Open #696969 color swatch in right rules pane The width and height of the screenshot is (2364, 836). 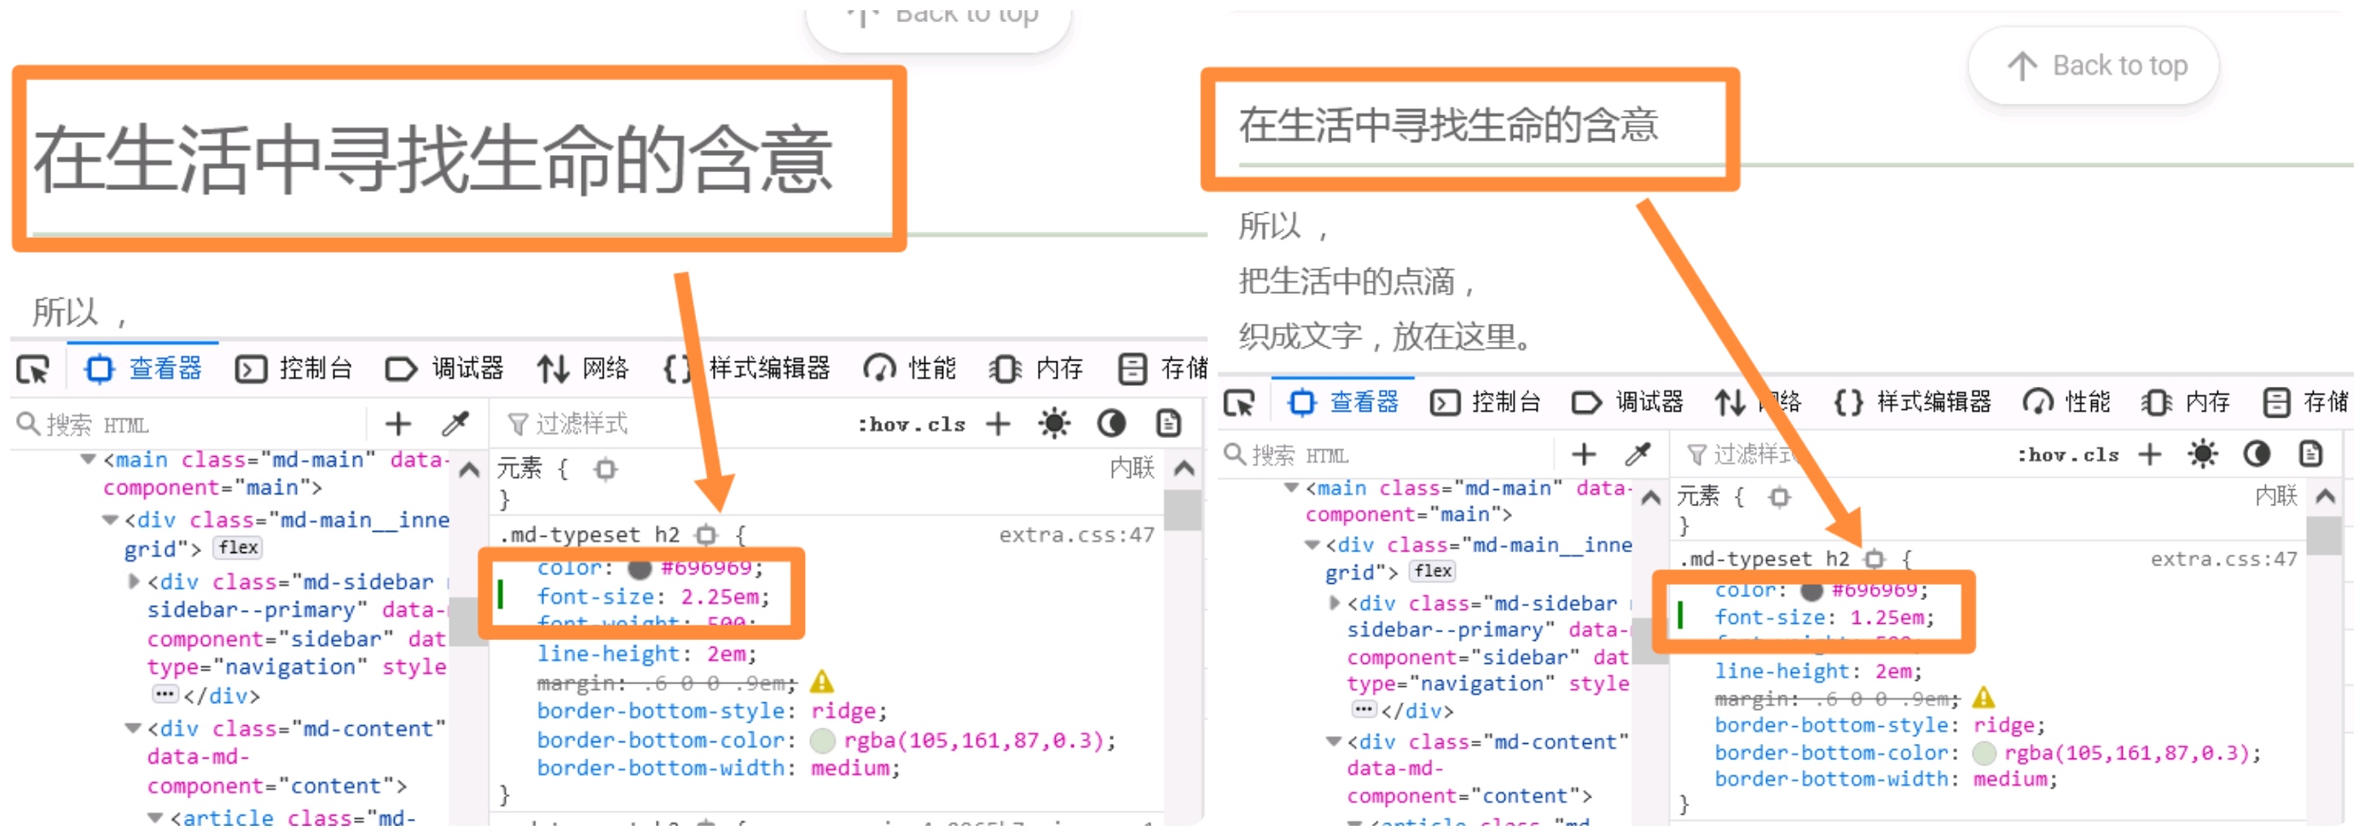click(x=1811, y=591)
